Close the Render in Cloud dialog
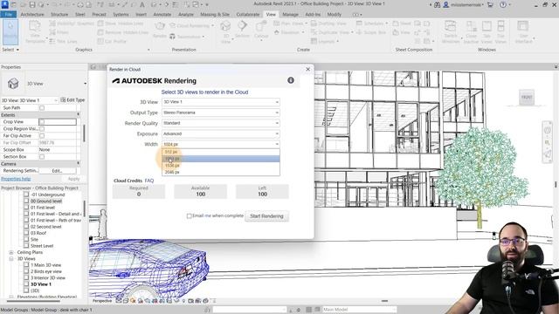Image resolution: width=559 pixels, height=314 pixels. tap(308, 69)
